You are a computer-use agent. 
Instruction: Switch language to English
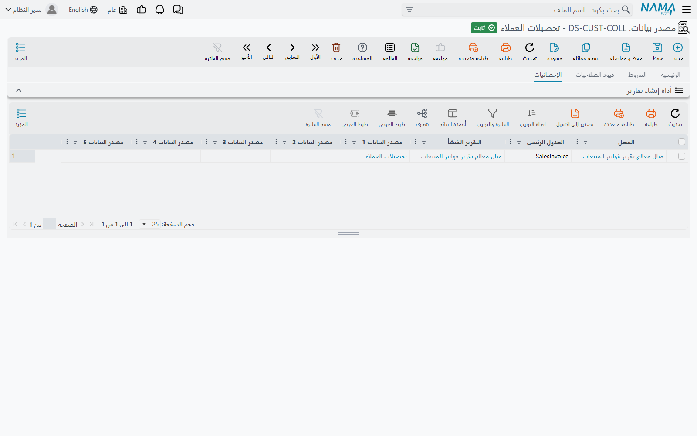click(x=83, y=10)
